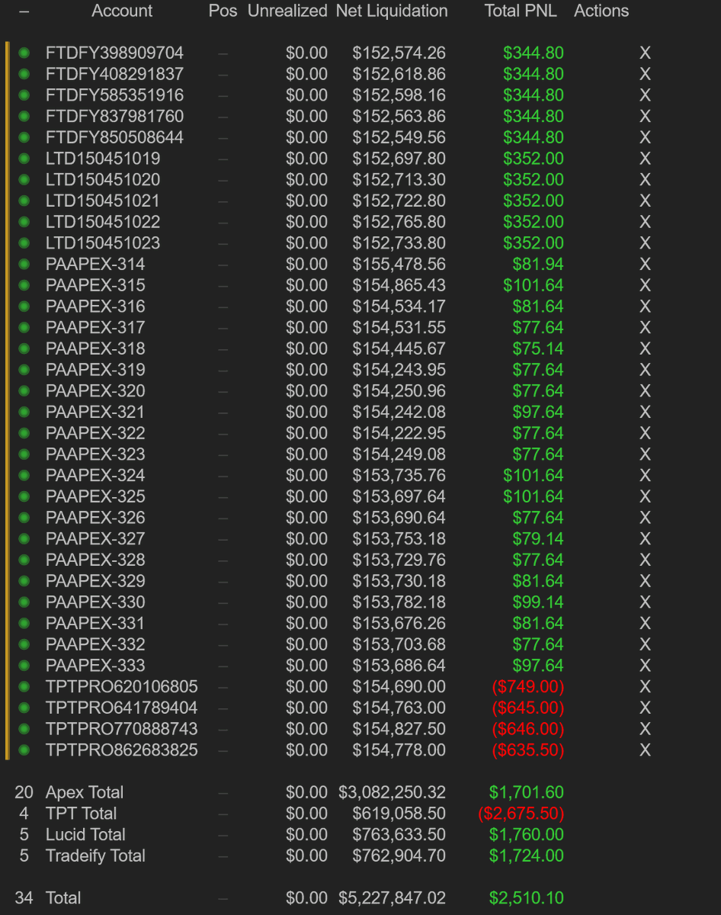The height and width of the screenshot is (915, 721).
Task: Close account PAAPEX-321 with its X
Action: tap(645, 412)
